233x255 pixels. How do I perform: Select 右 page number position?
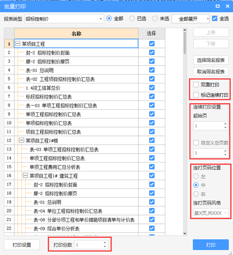196,194
